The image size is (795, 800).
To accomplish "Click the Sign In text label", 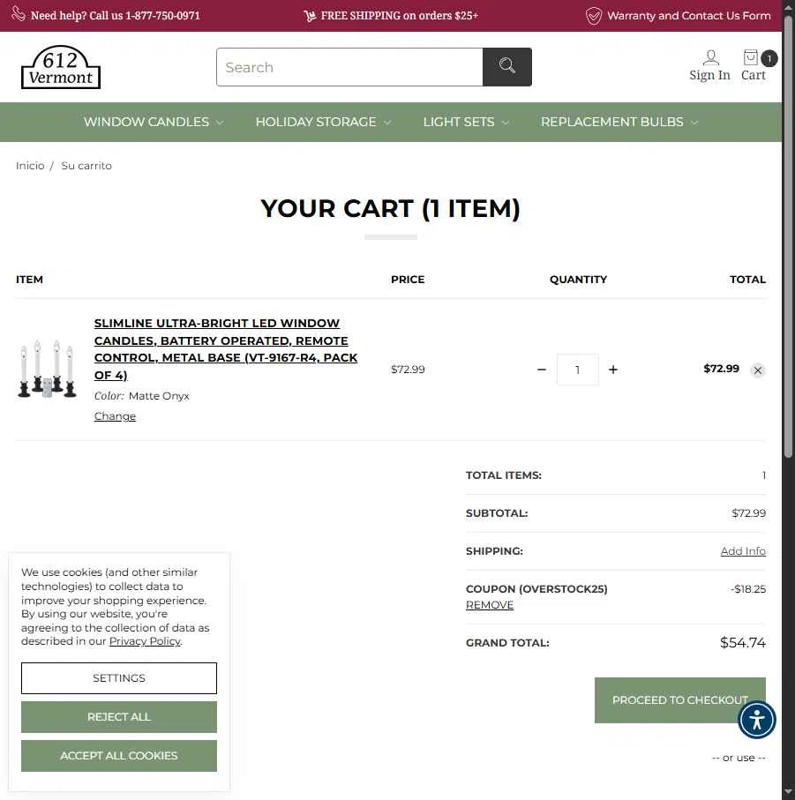I will point(709,75).
